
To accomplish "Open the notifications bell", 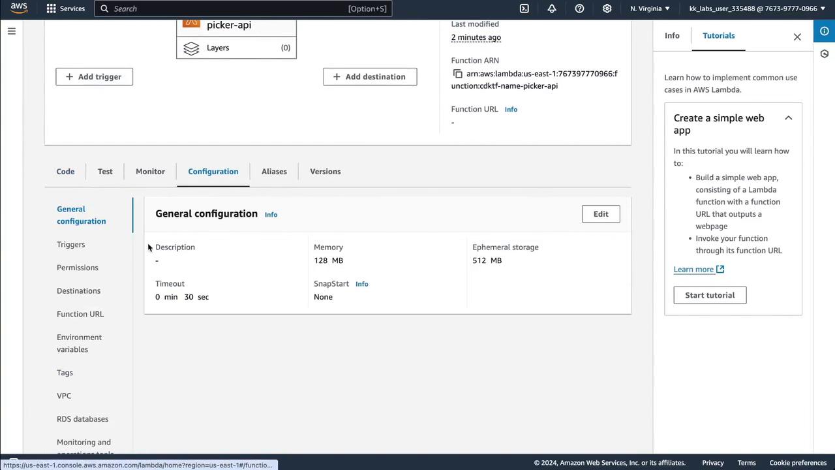I will click(x=552, y=8).
